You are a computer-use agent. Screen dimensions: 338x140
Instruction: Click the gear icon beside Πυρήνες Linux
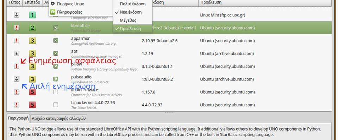[x=53, y=3]
